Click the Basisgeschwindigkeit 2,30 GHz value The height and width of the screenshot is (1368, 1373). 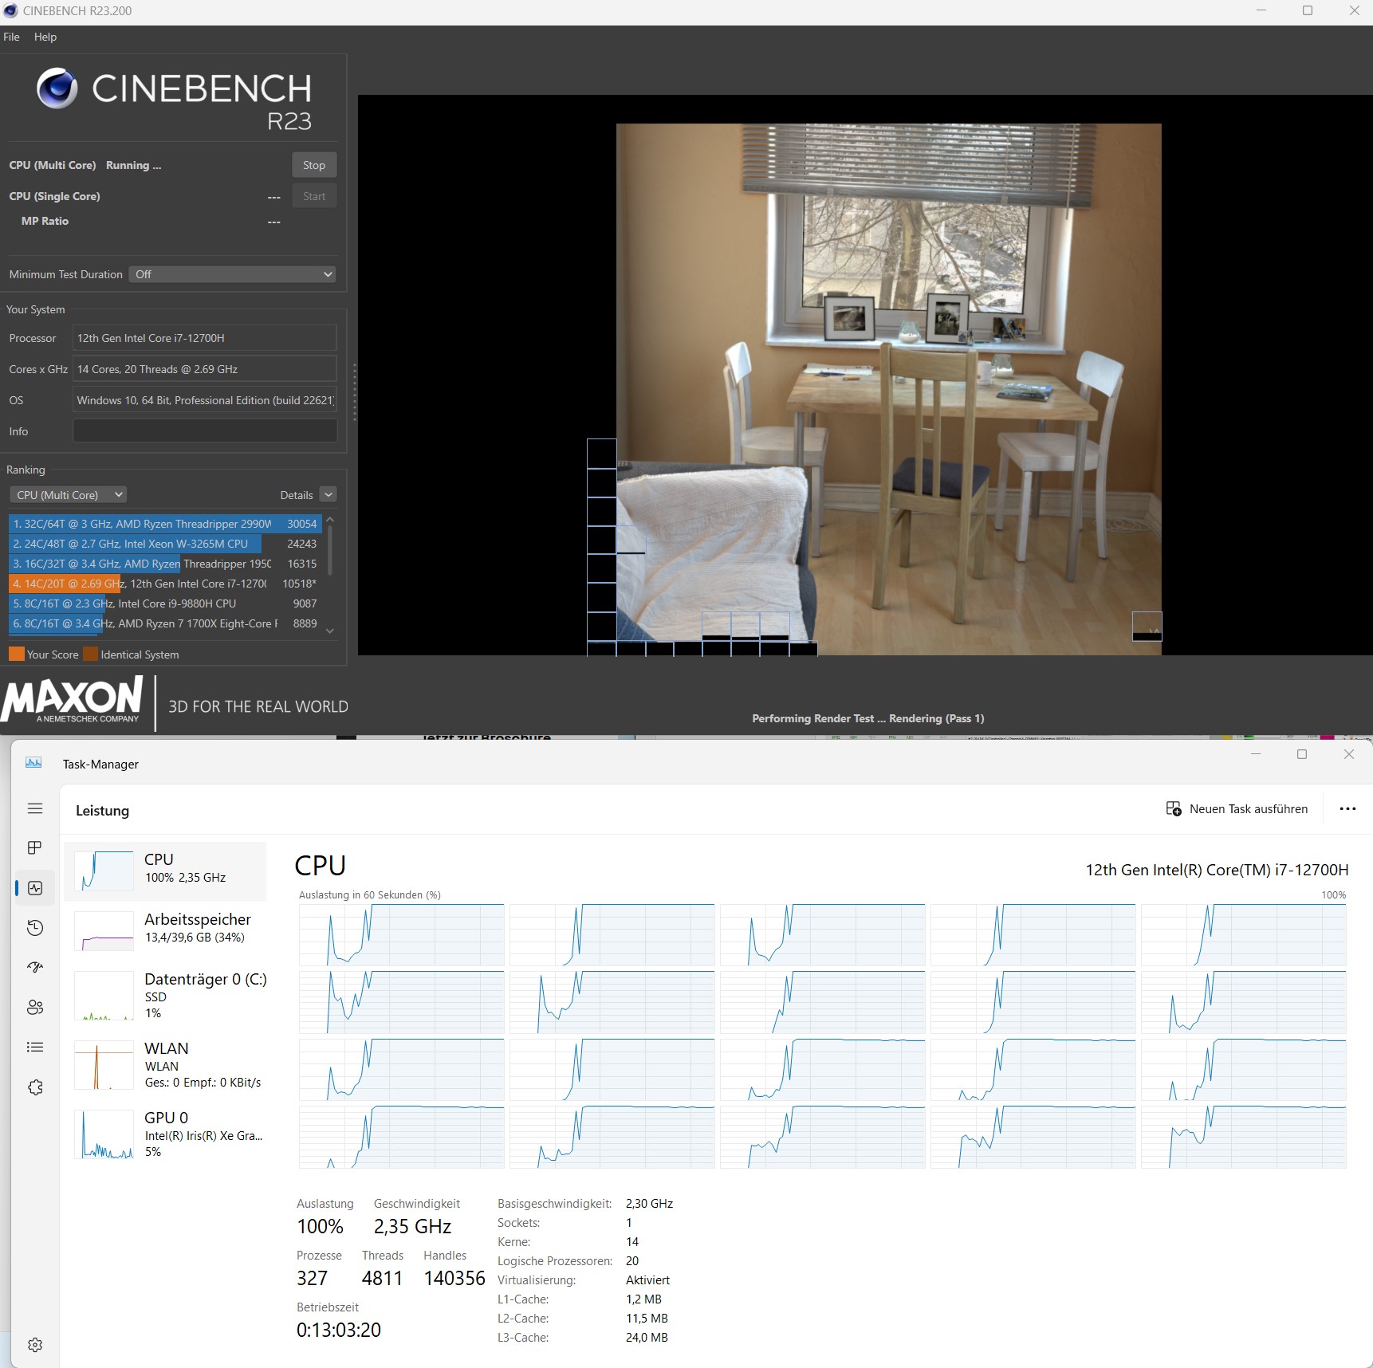point(649,1204)
